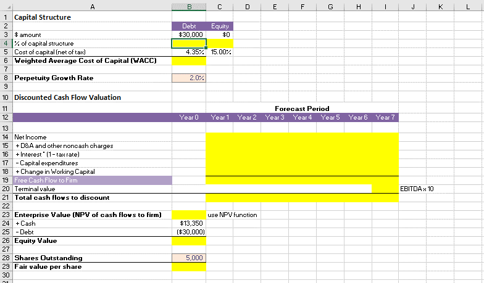The image size is (484, 283).
Task: Click the Forecast Period label
Action: pyautogui.click(x=302, y=109)
